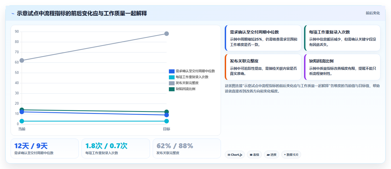The image size is (391, 169).
Task: Click the 发布关联完整度 legend label
Action: (x=187, y=83)
